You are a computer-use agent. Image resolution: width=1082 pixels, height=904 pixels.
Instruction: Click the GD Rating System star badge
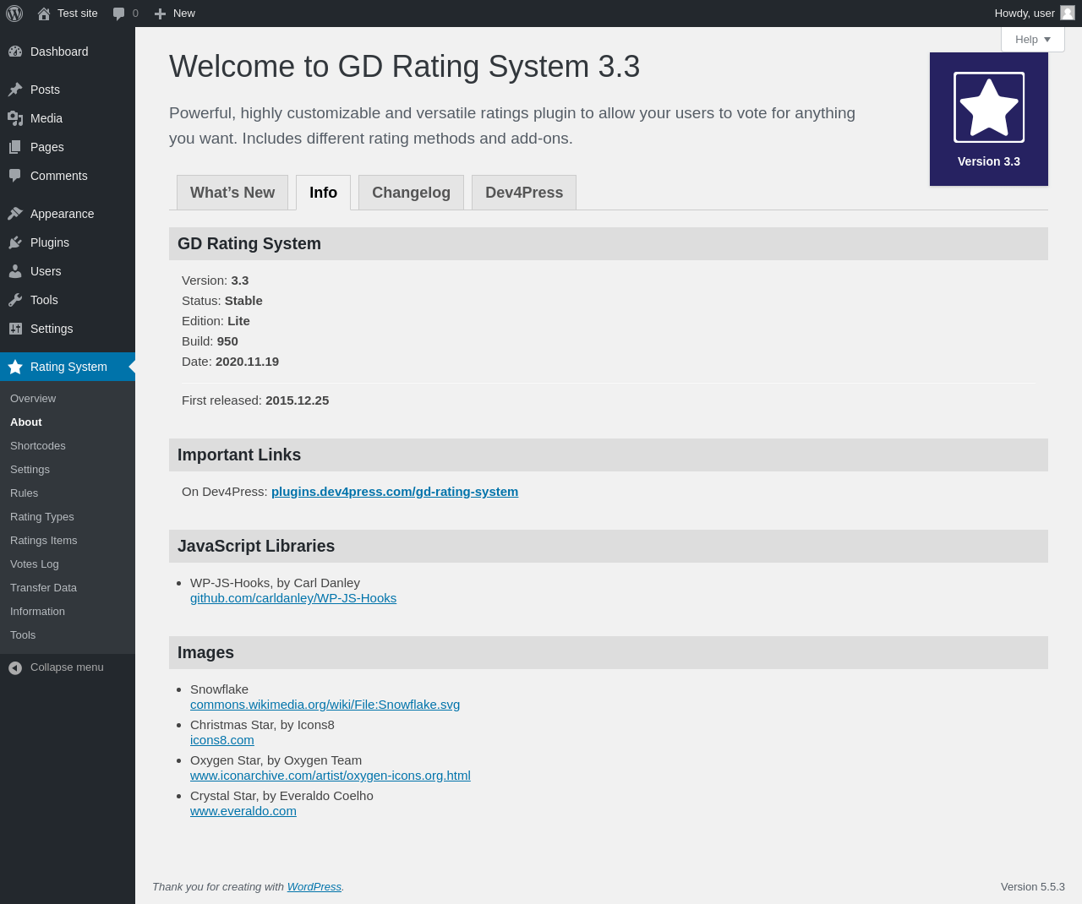click(x=989, y=119)
